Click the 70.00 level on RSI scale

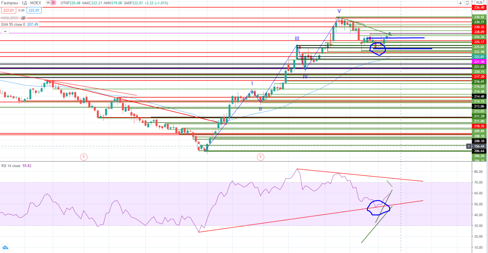(x=478, y=182)
